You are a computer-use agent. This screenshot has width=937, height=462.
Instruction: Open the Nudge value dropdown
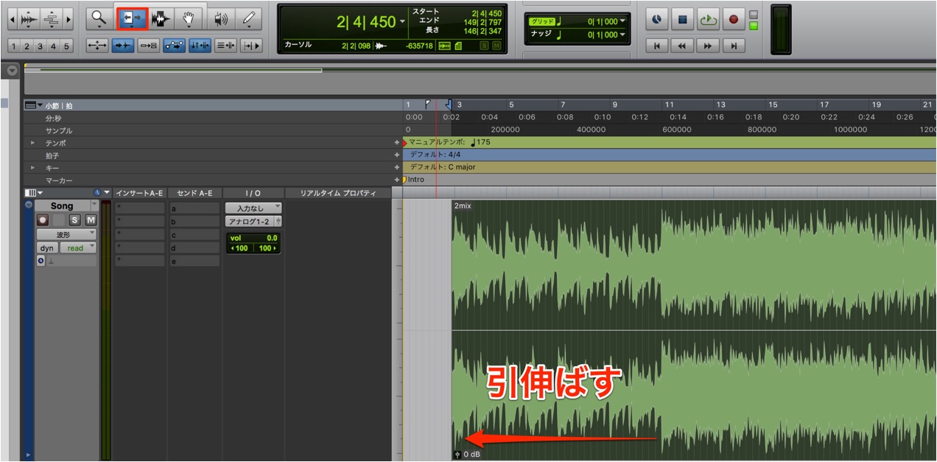(622, 35)
